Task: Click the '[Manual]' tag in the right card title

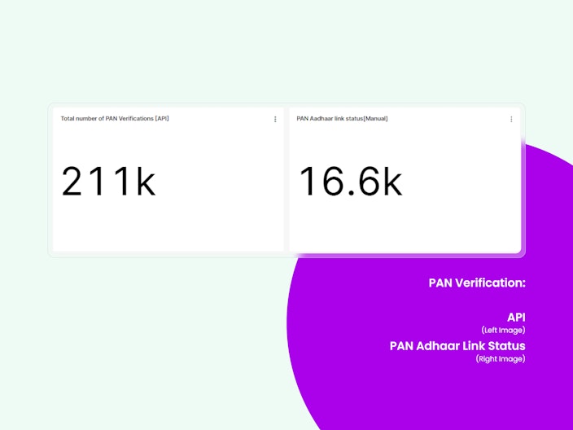Action: [x=375, y=118]
